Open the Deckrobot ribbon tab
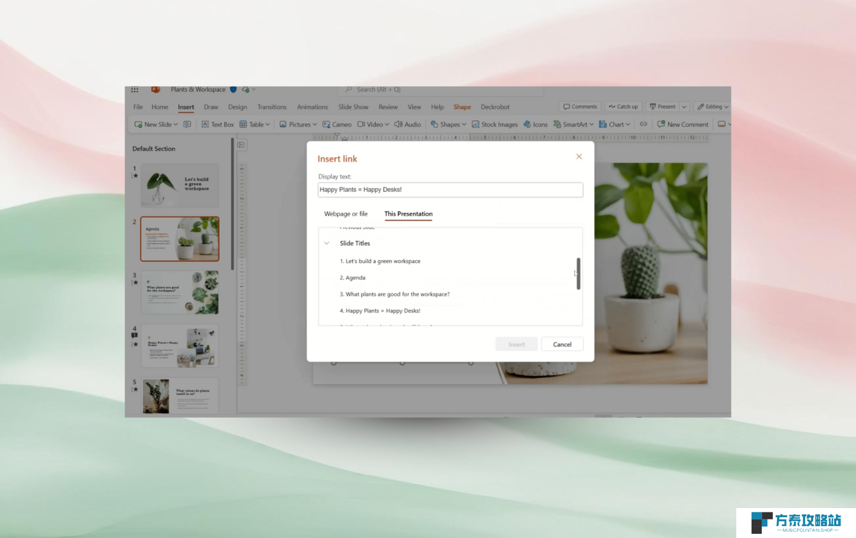The height and width of the screenshot is (538, 856). [495, 107]
